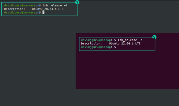This screenshot has height=106, width=179.
Task: Click the lsb_release -d command in bishop terminal
Action: click(130, 40)
